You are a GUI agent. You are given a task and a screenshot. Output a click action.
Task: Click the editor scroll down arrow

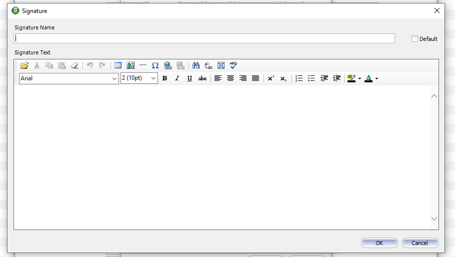[x=434, y=219]
